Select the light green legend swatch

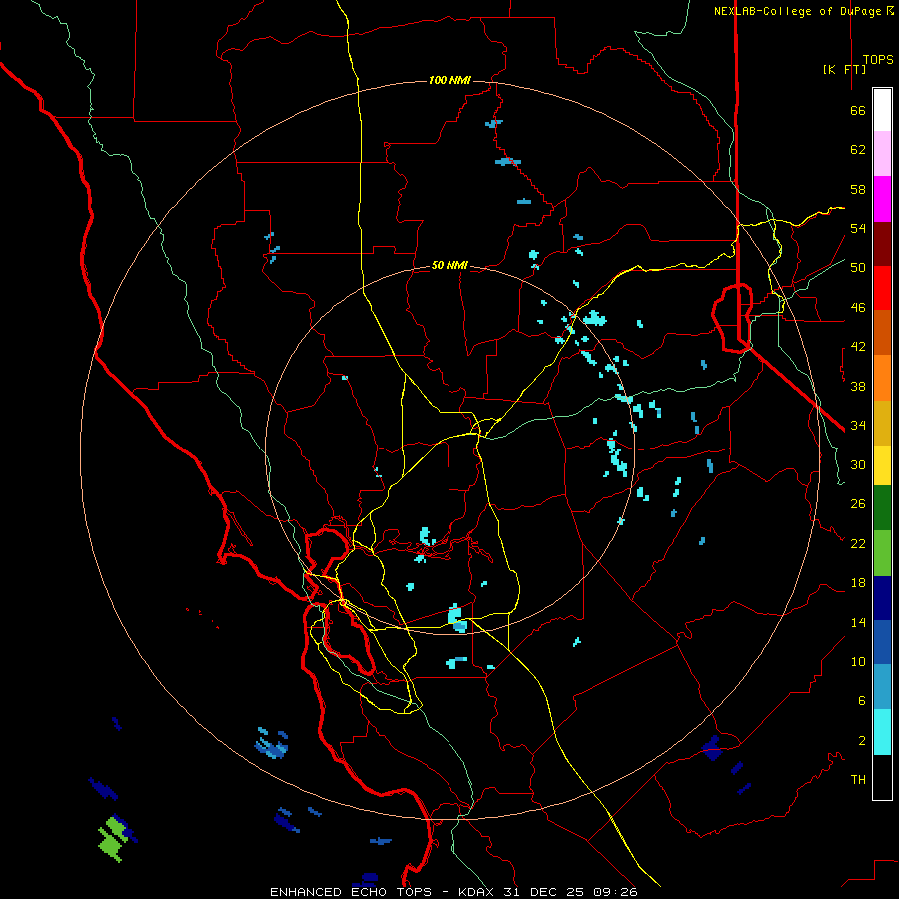882,553
